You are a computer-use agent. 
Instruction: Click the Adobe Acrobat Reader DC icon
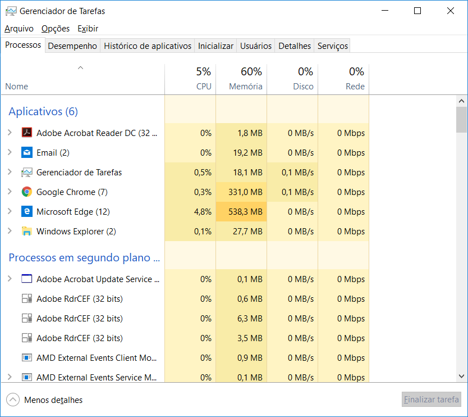(27, 133)
